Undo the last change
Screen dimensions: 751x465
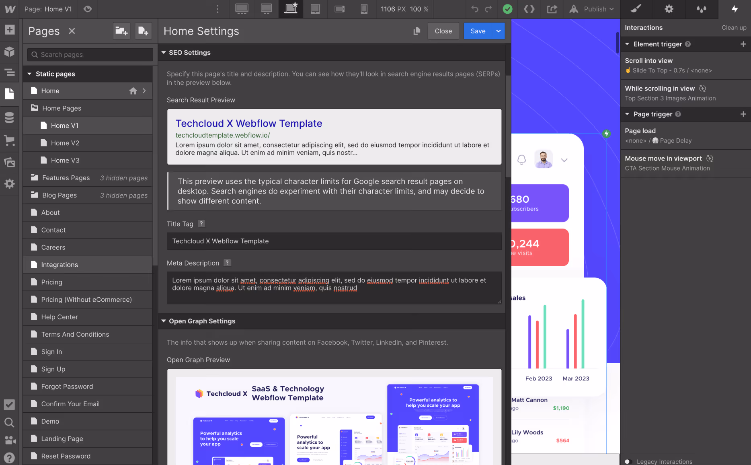[474, 9]
